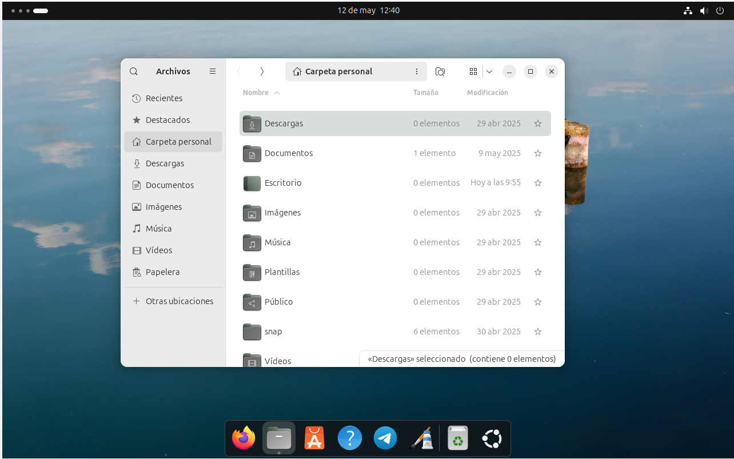Sort by the Nombre column header
Image resolution: width=734 pixels, height=459 pixels.
click(256, 93)
